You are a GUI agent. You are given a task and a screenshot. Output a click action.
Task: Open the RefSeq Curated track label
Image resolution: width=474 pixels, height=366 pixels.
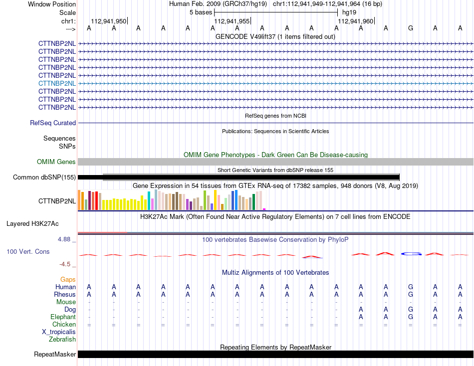tap(53, 123)
